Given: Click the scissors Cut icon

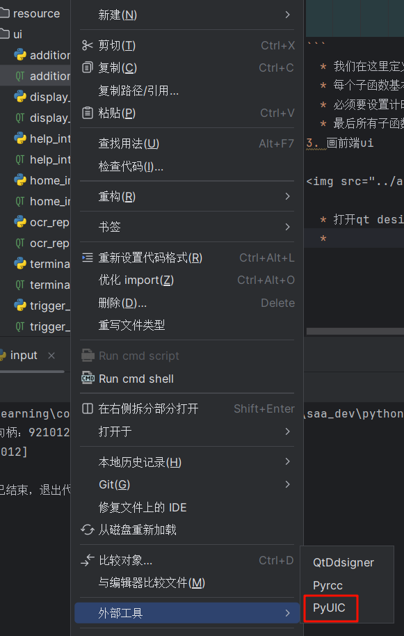Looking at the screenshot, I should point(87,45).
